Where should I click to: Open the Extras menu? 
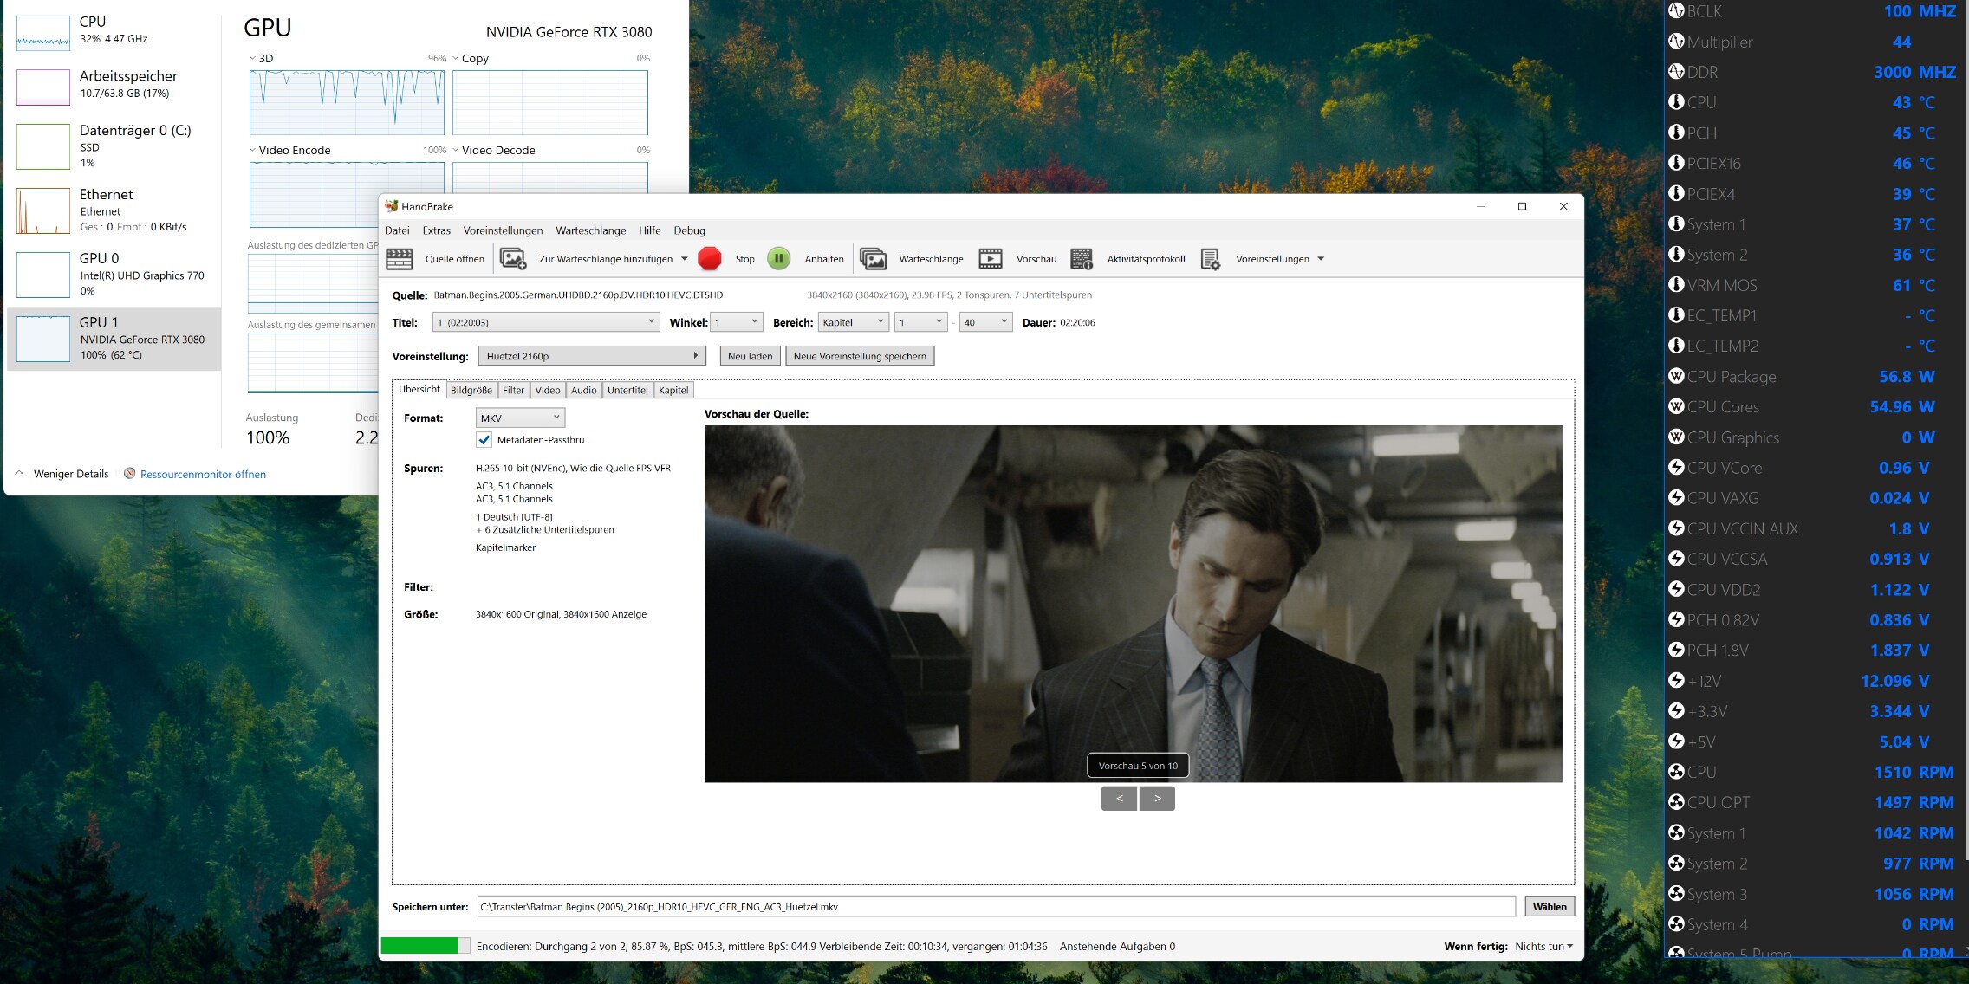pyautogui.click(x=436, y=230)
